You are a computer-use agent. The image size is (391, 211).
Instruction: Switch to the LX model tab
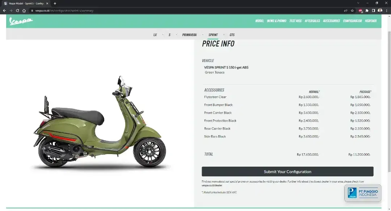point(155,35)
